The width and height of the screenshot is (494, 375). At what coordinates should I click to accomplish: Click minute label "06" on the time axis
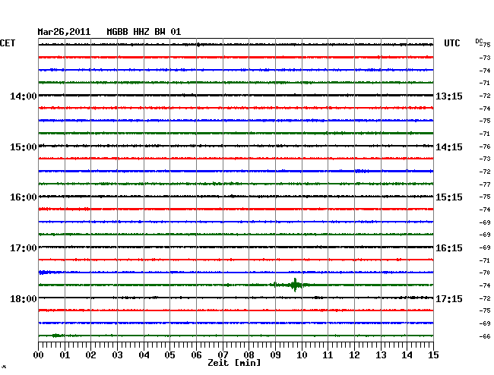pos(196,355)
